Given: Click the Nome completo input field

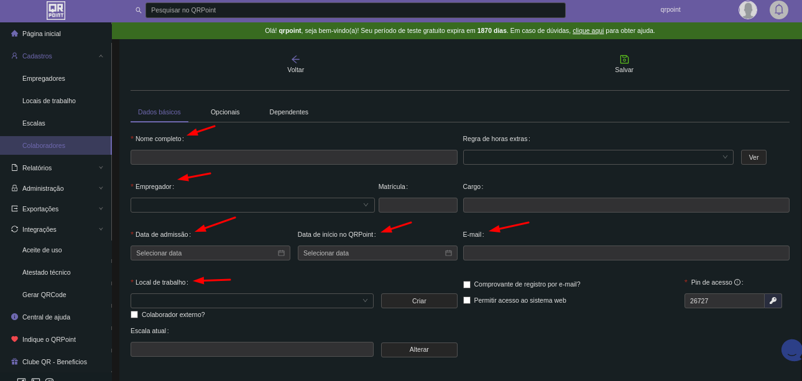Looking at the screenshot, I should tap(293, 157).
